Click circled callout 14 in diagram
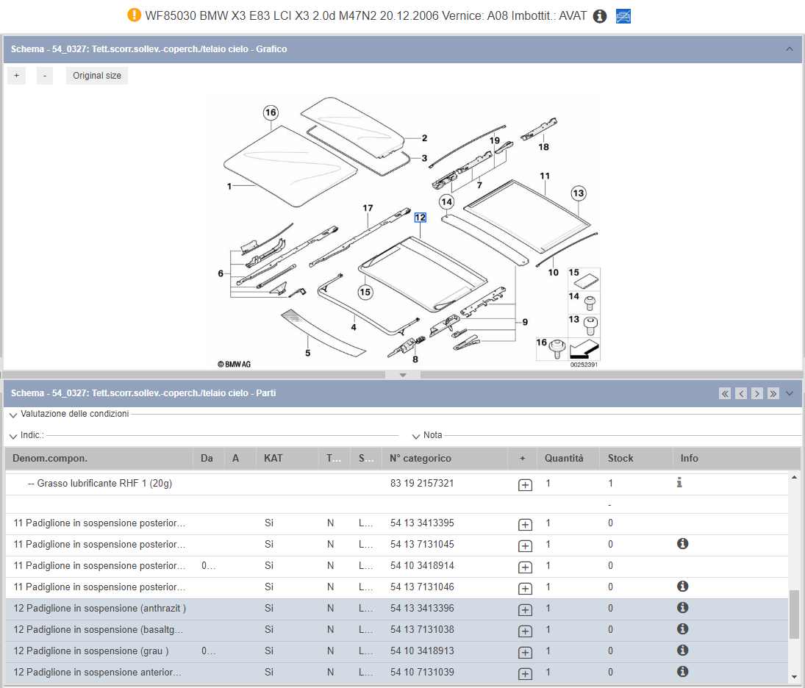The image size is (805, 688). point(447,202)
